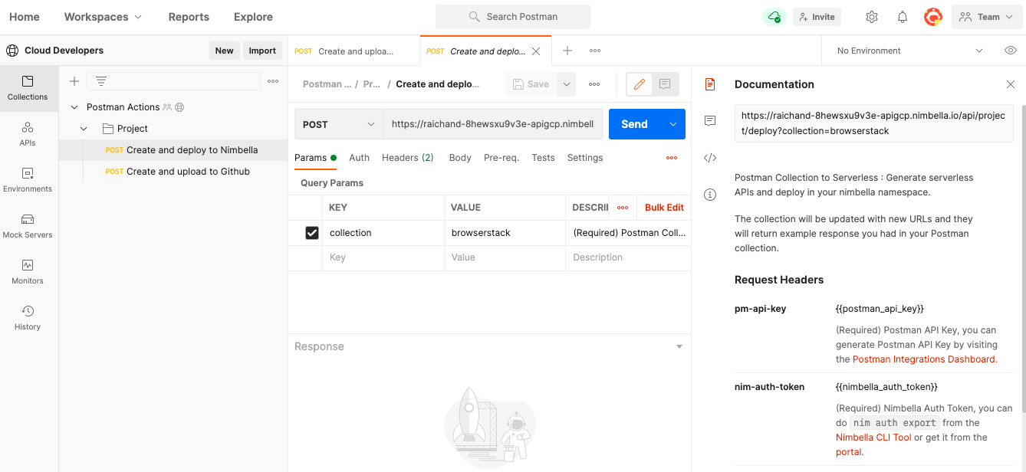Screen dimensions: 1026x472
Task: Click the empty Key parameter field
Action: [383, 257]
